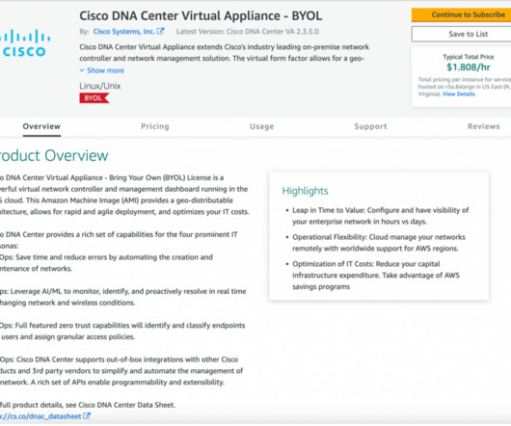Click the Highlights card heading

(305, 191)
